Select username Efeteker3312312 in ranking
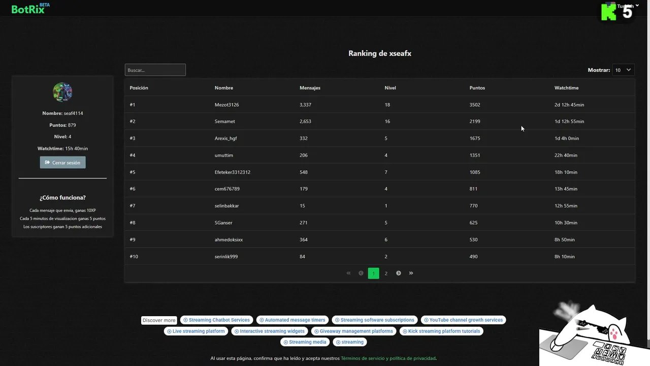The image size is (650, 366). pos(233,172)
